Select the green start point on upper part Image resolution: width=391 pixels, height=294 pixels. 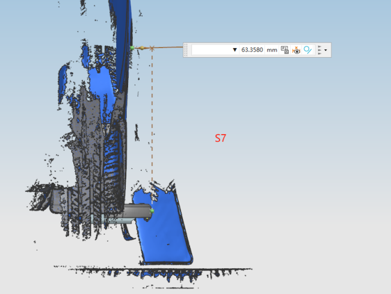click(x=132, y=47)
